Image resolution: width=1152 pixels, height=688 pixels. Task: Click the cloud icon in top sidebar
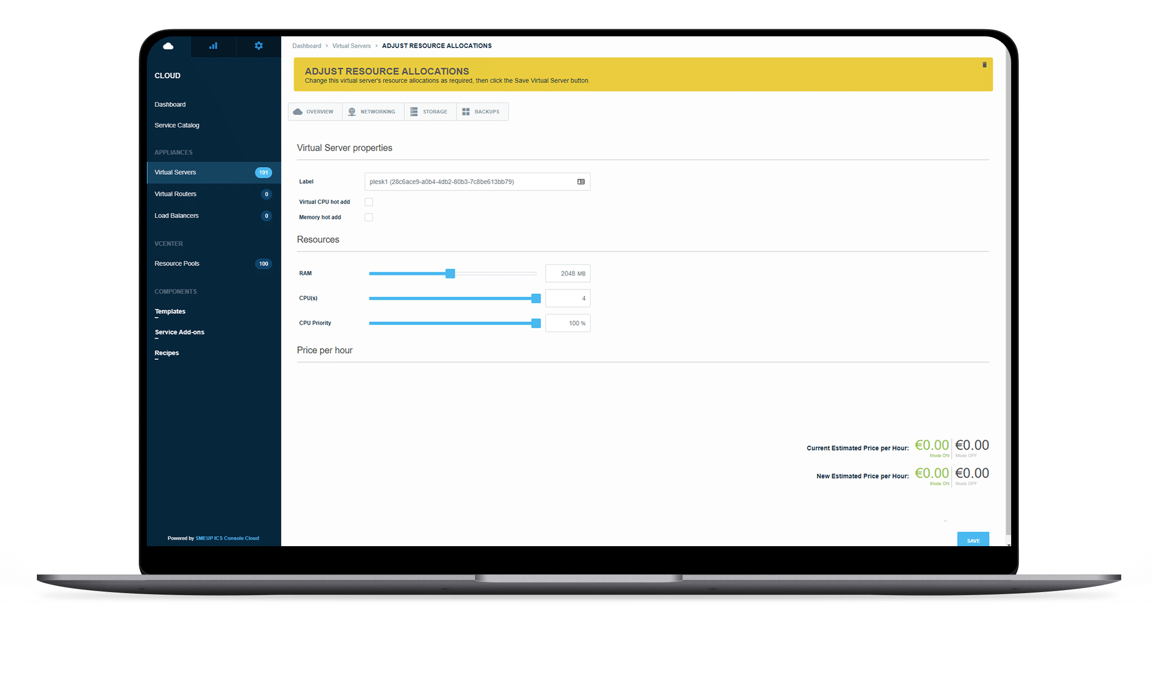pyautogui.click(x=168, y=46)
